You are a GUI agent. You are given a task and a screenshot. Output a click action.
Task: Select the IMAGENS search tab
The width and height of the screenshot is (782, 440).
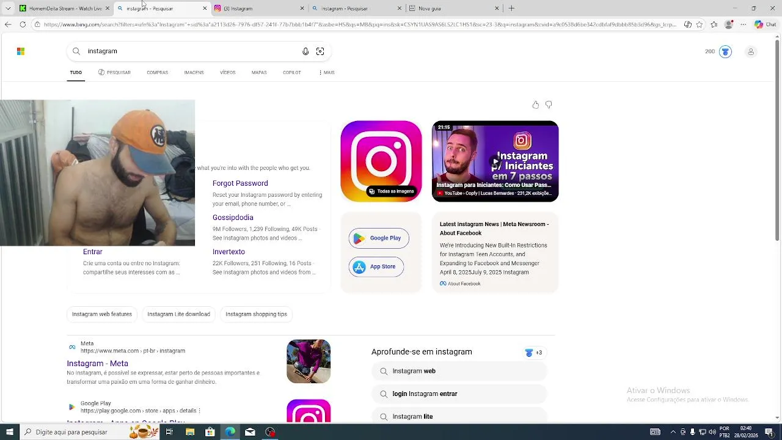[x=194, y=73]
